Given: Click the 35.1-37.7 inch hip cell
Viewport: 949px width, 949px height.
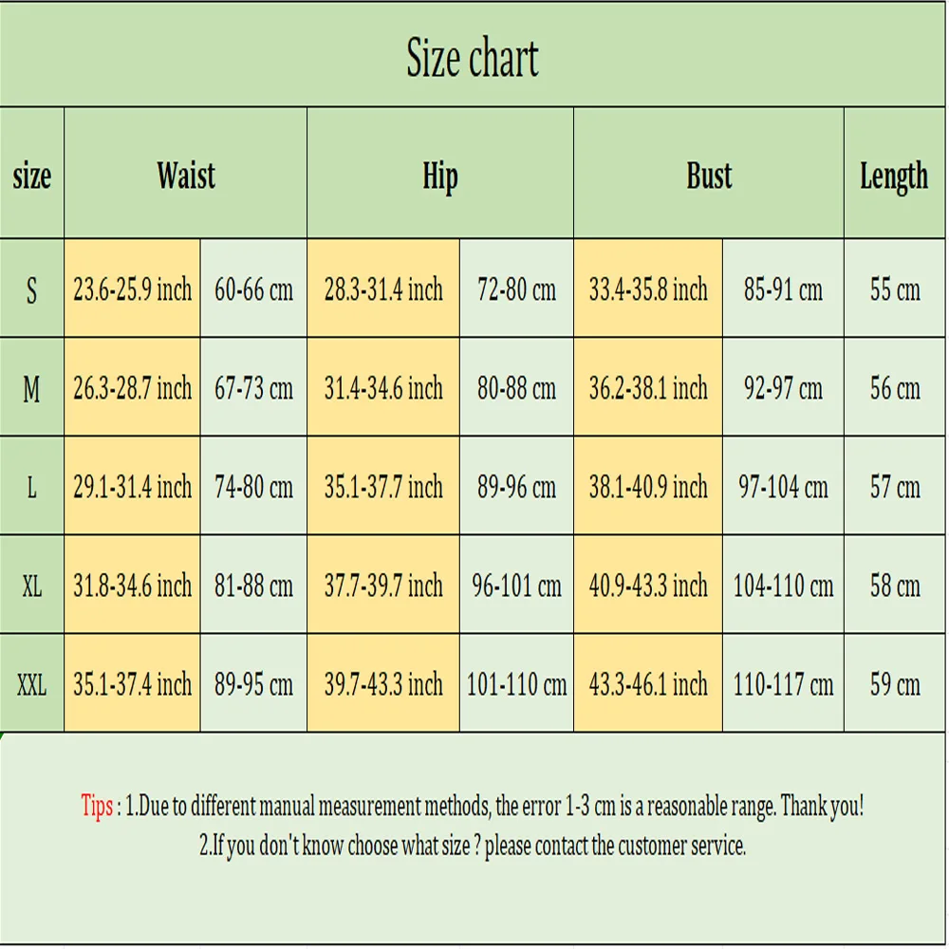Looking at the screenshot, I should 383,487.
